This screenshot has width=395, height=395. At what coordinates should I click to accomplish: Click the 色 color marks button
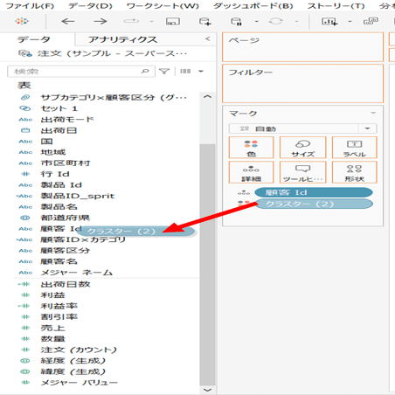pyautogui.click(x=251, y=148)
